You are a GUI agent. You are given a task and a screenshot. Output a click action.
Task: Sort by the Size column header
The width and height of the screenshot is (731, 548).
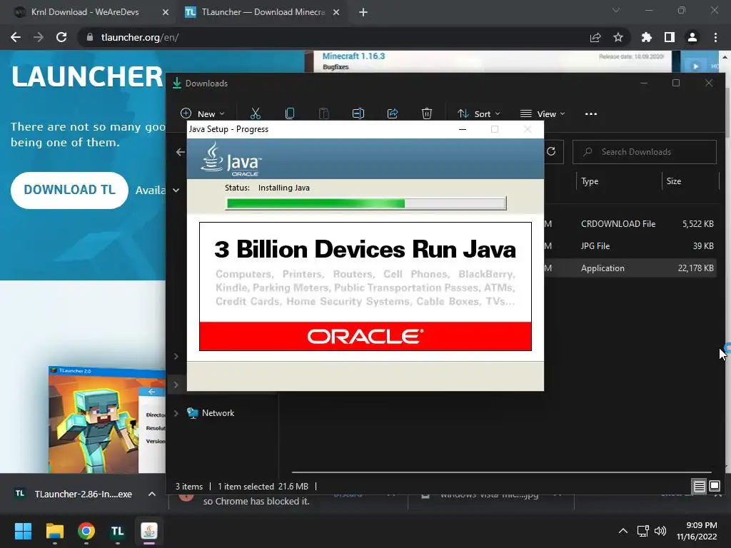coord(674,181)
